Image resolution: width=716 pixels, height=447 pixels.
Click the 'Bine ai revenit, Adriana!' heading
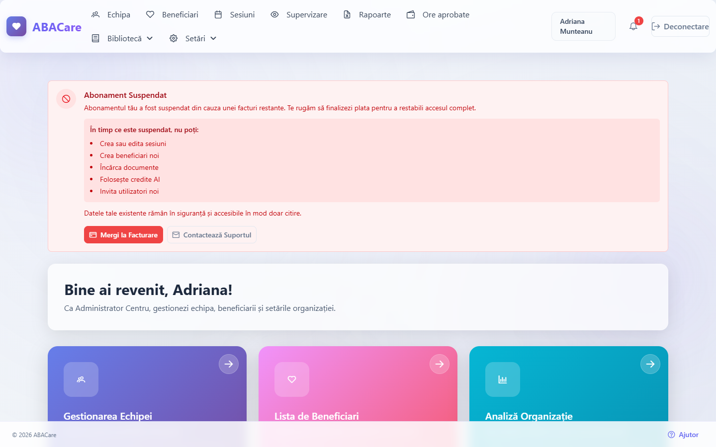click(148, 290)
